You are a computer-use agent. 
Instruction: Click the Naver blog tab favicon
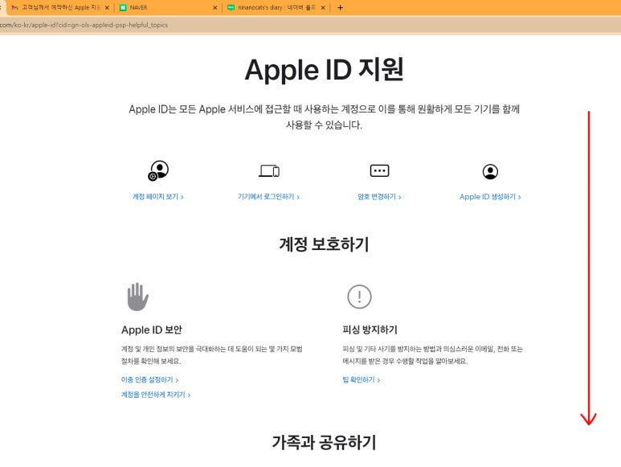[x=231, y=7]
